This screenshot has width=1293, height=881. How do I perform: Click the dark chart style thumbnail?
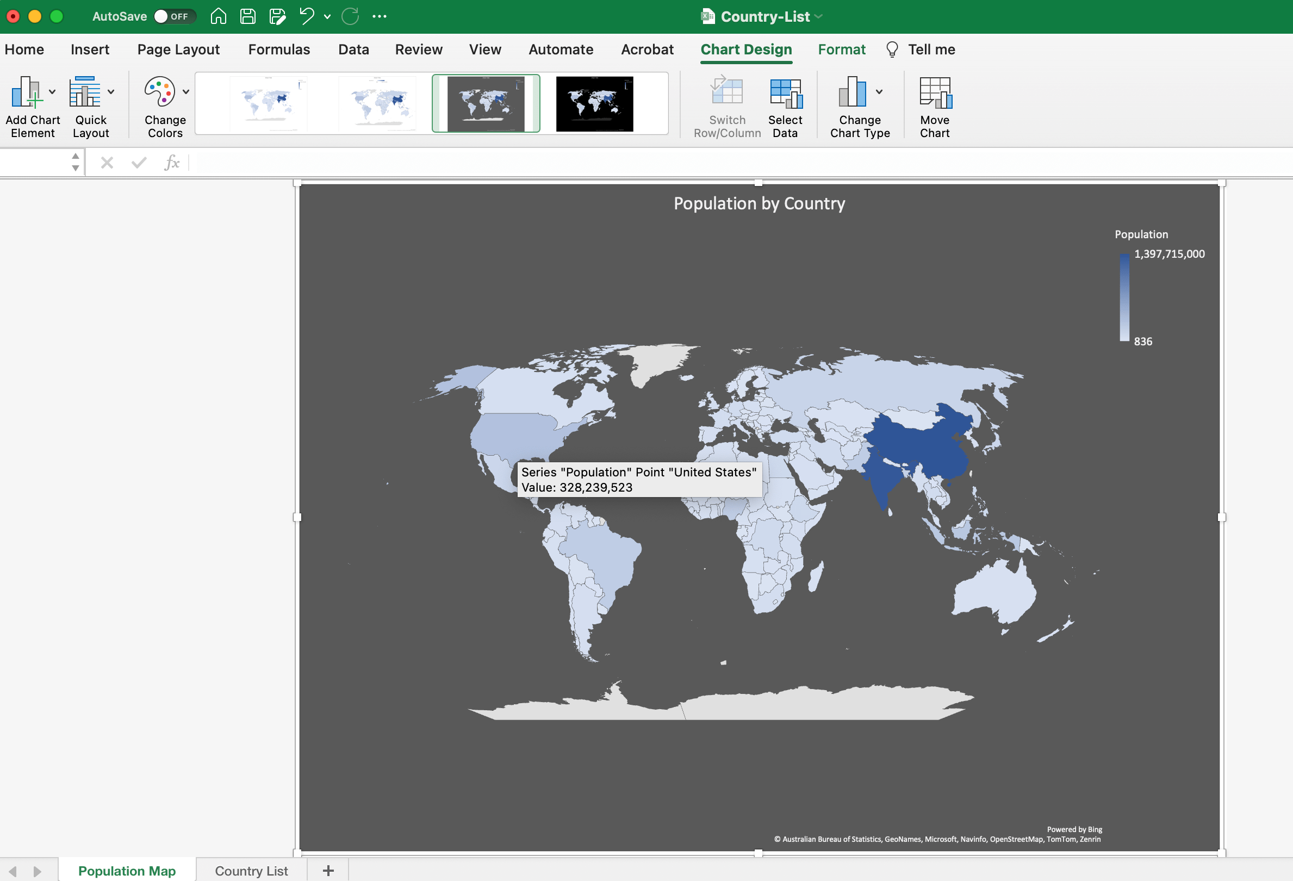(594, 103)
